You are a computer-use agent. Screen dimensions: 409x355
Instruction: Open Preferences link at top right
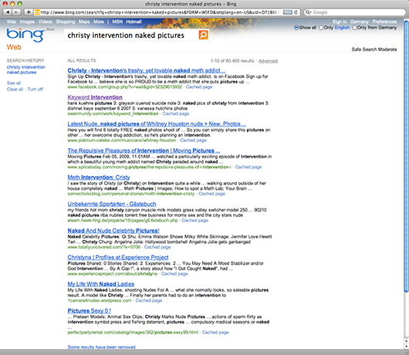tap(384, 22)
